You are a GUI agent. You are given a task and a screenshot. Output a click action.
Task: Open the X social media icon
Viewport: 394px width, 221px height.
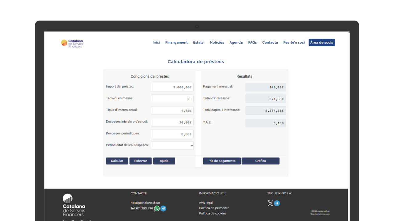(270, 203)
